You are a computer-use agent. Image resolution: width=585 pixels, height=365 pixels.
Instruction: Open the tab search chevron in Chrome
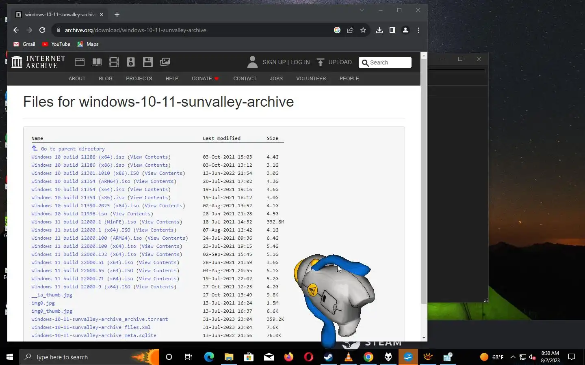pyautogui.click(x=362, y=10)
